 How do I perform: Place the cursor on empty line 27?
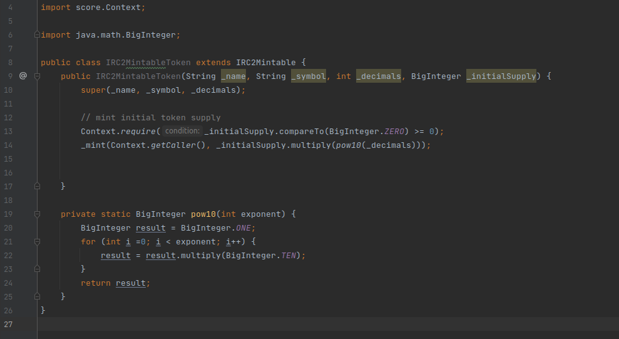pos(250,324)
